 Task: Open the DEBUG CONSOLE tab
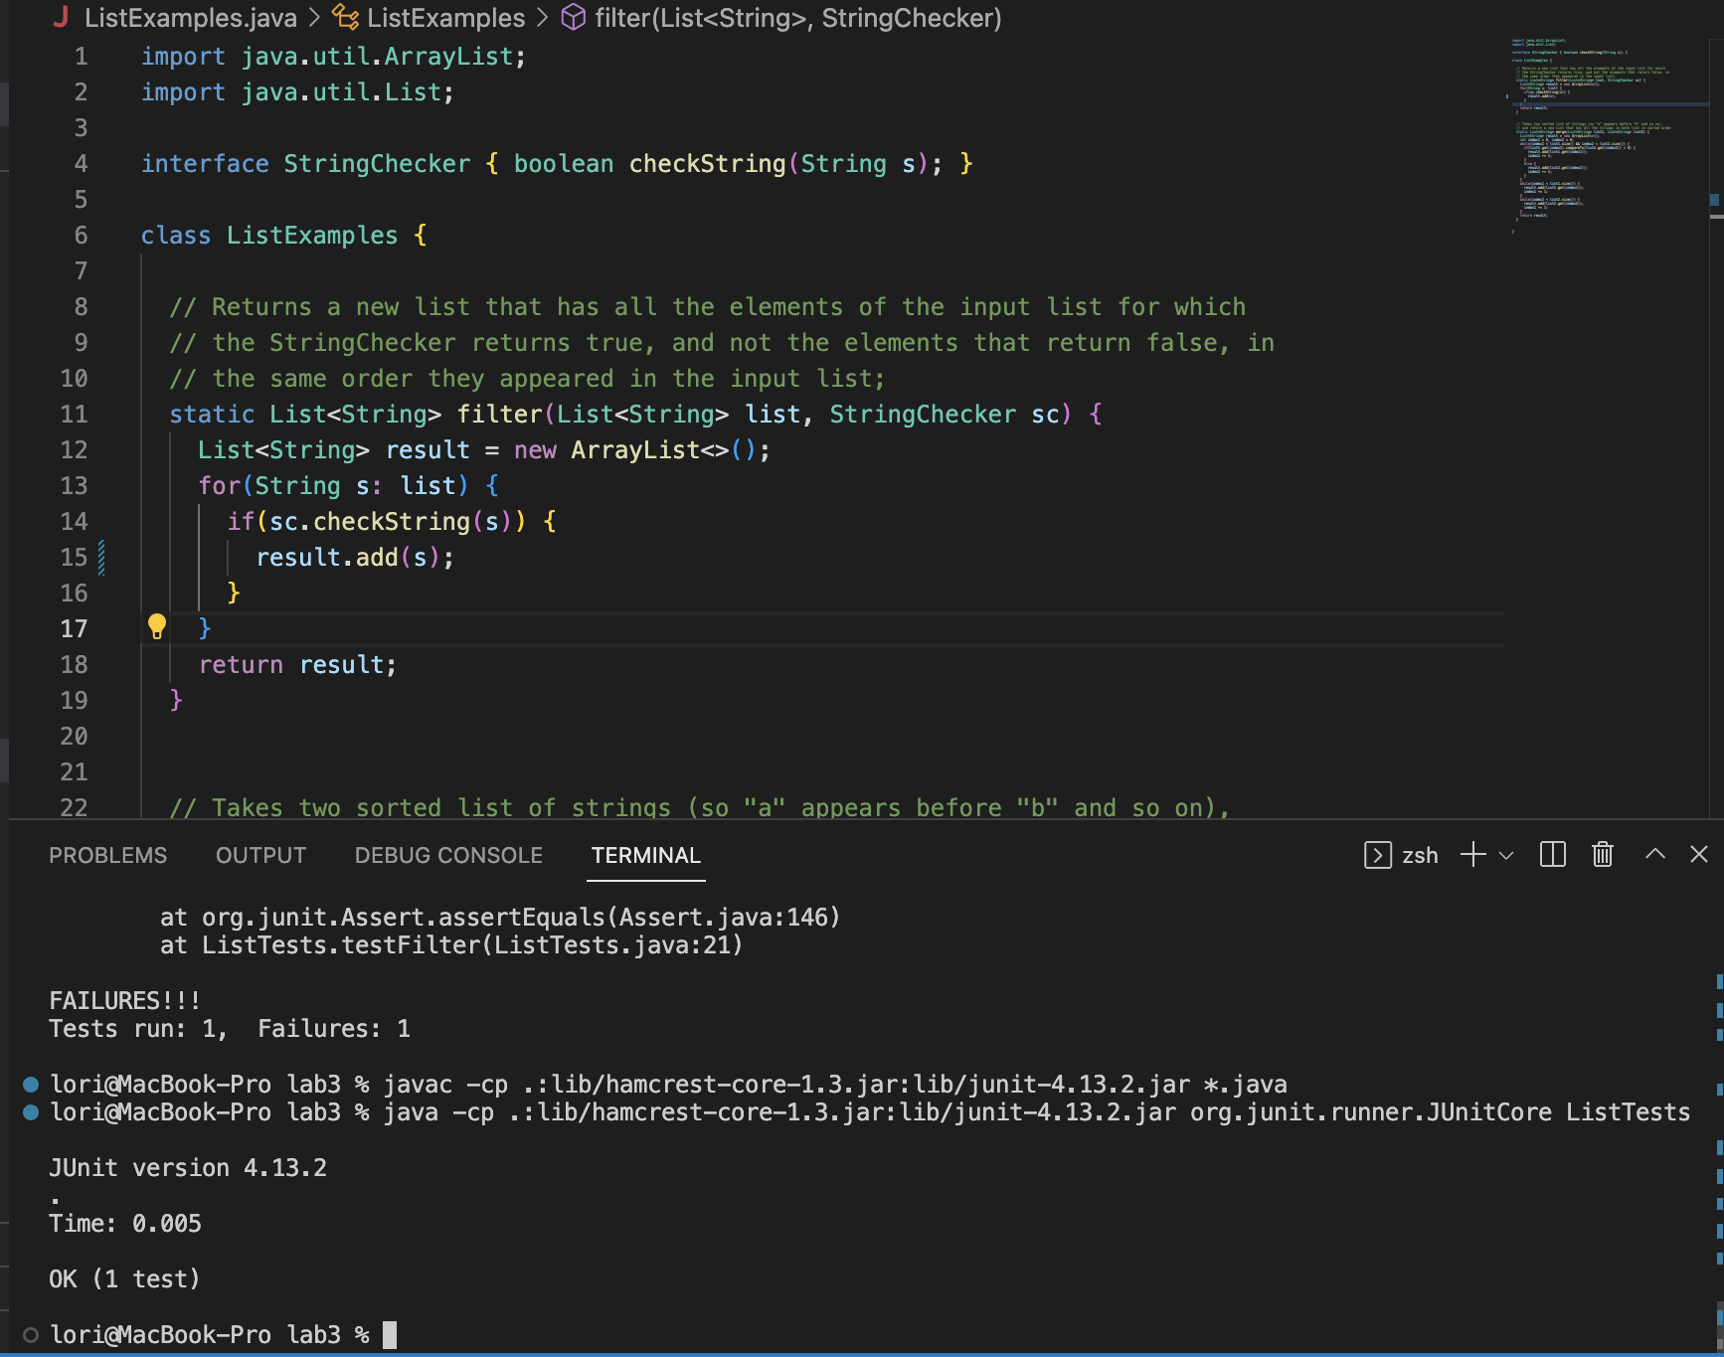tap(448, 855)
